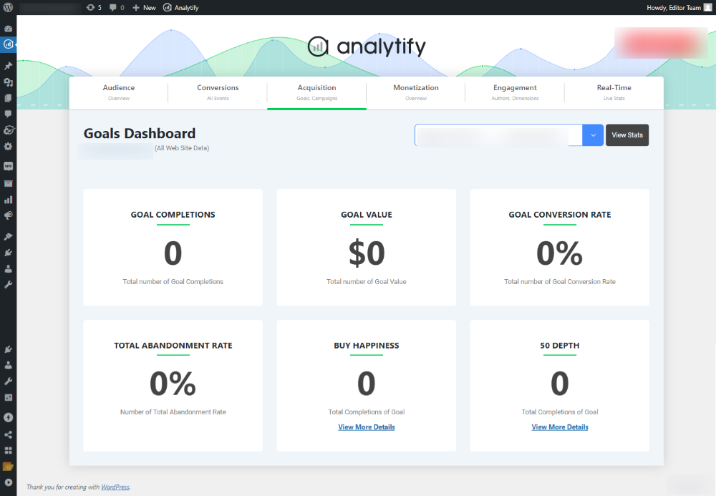Open Analytify from the top admin bar
716x496 pixels.
[181, 7]
